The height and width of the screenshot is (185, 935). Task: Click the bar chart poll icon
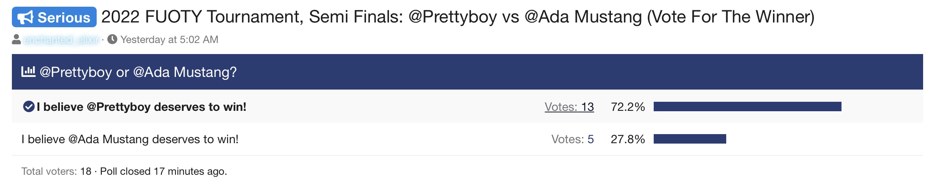28,71
